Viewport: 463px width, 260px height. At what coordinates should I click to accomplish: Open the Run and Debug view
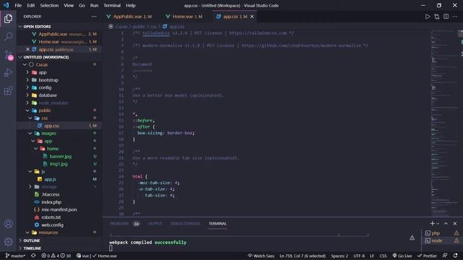(x=8, y=72)
